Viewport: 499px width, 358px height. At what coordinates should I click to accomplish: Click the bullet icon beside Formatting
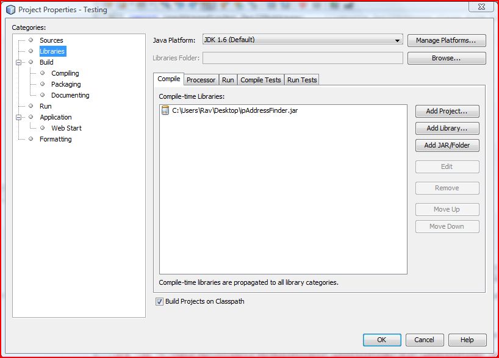point(31,138)
